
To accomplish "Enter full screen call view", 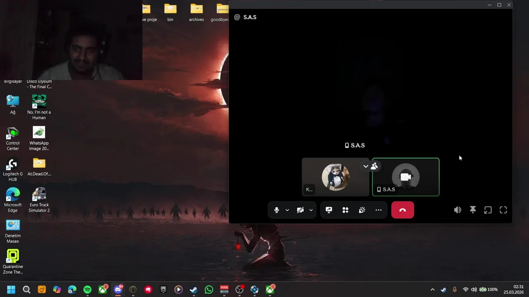I will click(x=503, y=210).
